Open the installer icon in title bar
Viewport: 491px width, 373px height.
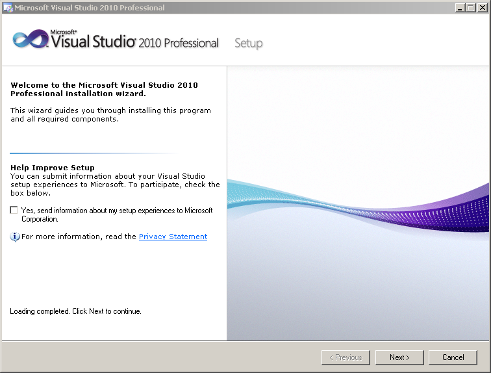point(8,8)
